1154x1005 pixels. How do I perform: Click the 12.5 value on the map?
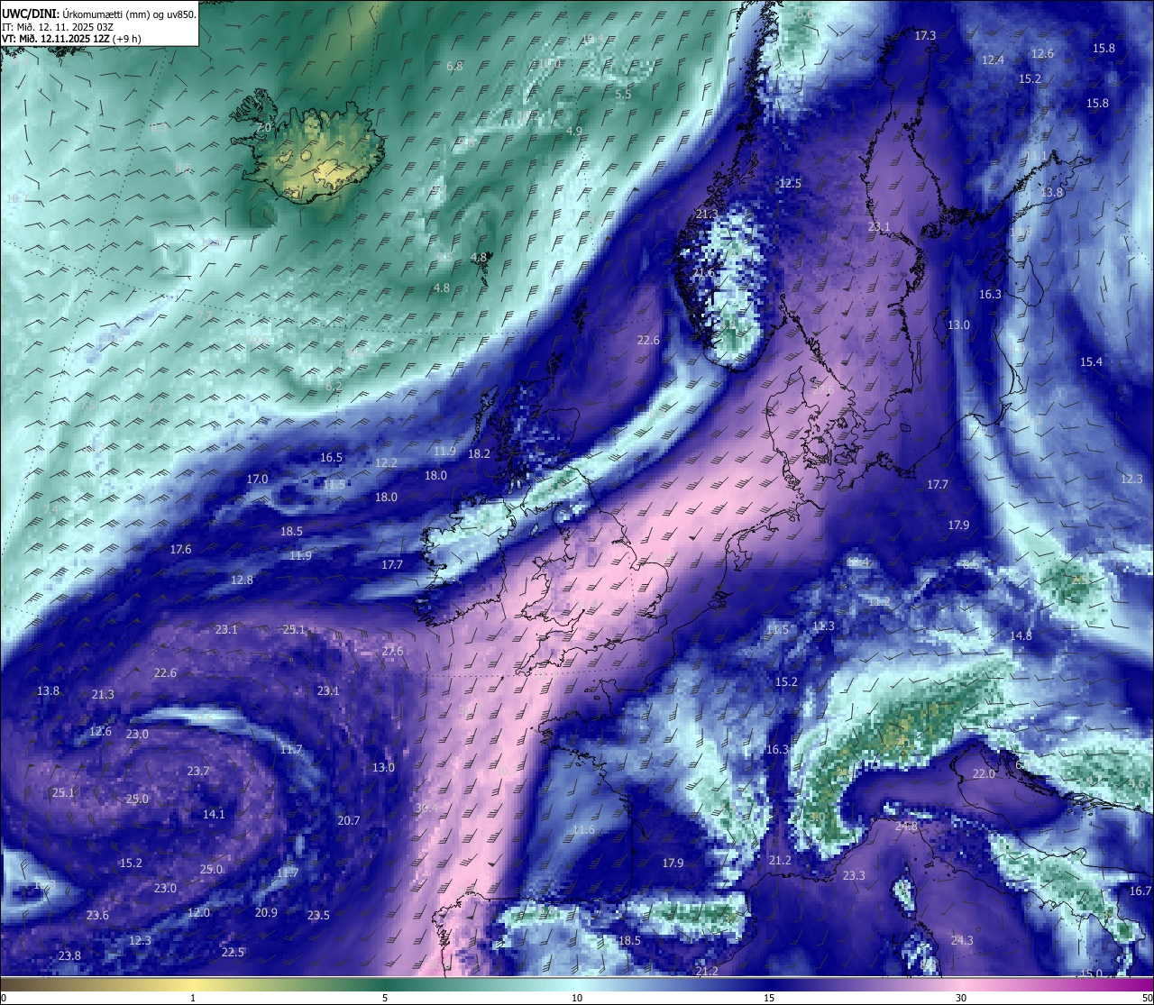(790, 183)
